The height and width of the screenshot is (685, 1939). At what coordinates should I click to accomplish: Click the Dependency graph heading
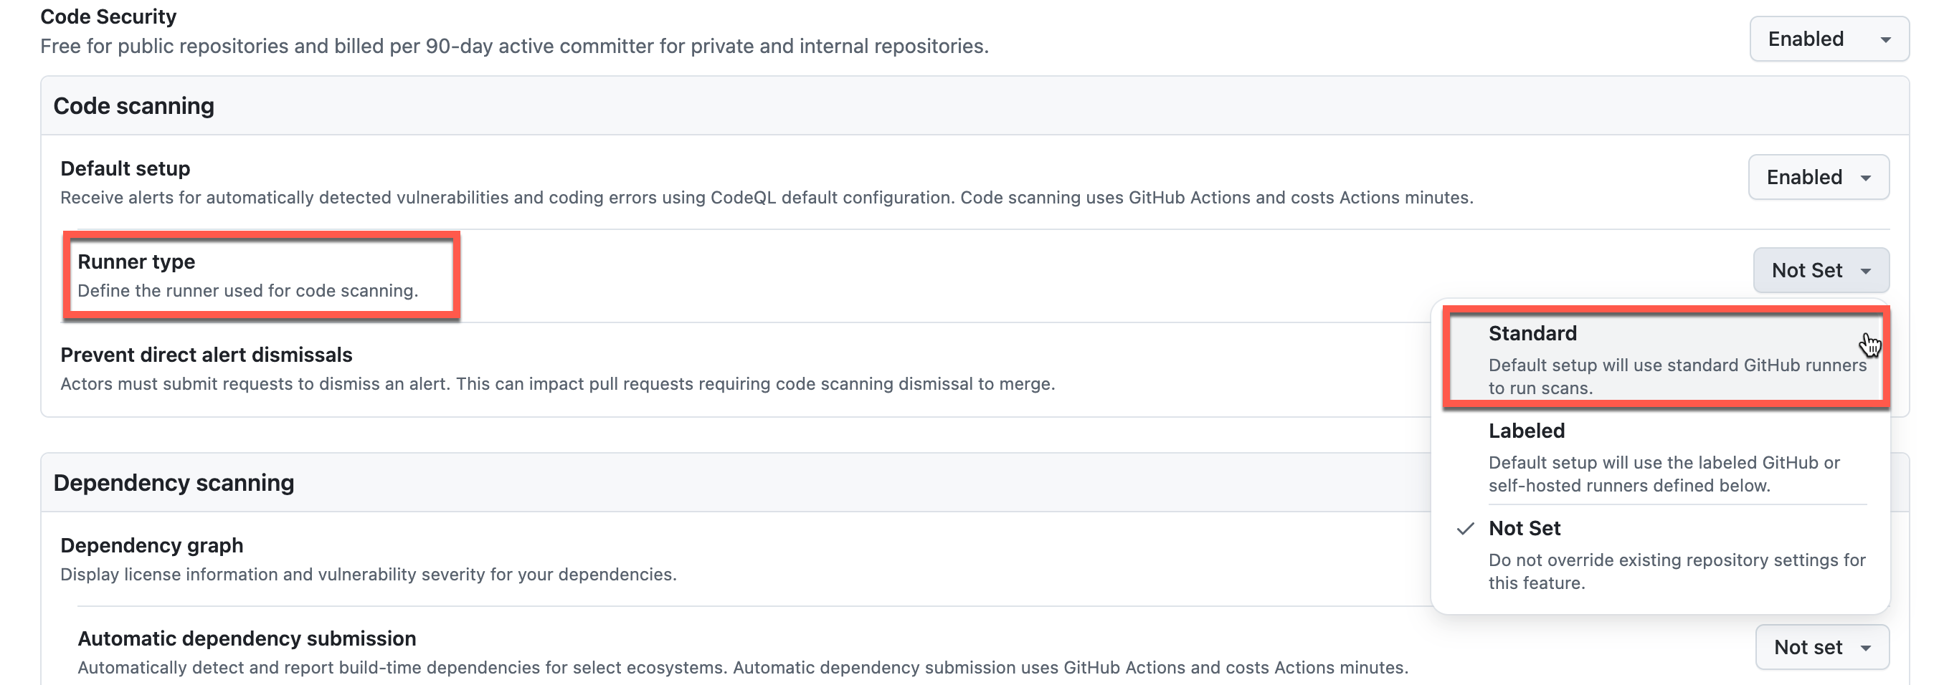coord(151,545)
